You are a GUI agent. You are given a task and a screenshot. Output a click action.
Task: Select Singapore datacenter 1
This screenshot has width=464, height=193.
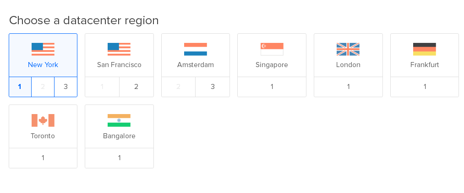click(272, 87)
